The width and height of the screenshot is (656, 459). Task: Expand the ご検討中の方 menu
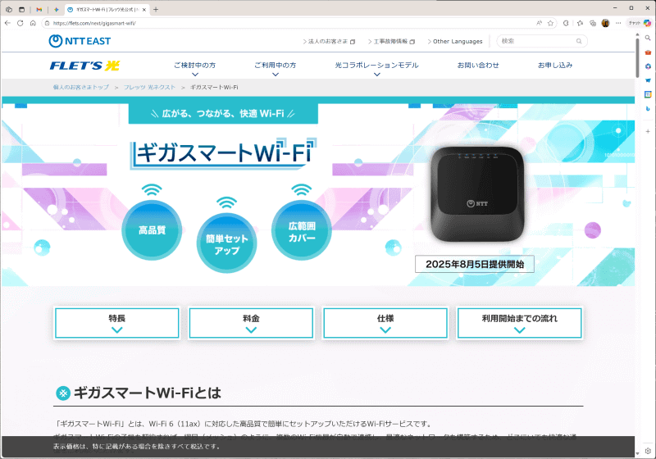pyautogui.click(x=195, y=69)
